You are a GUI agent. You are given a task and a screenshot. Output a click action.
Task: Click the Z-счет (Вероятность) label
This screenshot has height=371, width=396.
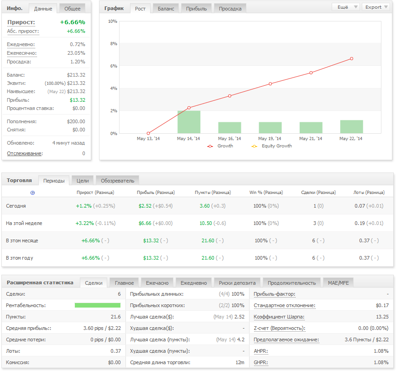[x=279, y=328]
